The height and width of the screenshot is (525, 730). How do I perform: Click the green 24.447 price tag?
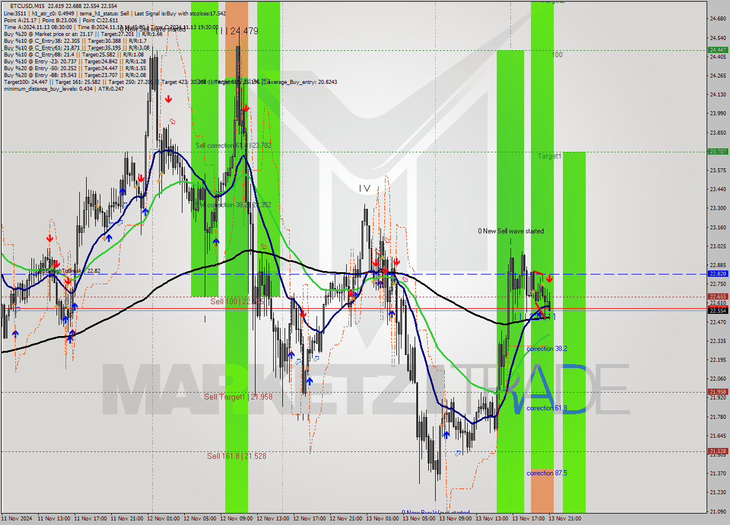717,50
